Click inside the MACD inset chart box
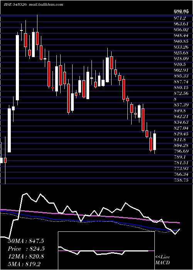Viewport: 193px width, 270px height. tap(106, 251)
